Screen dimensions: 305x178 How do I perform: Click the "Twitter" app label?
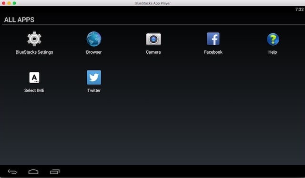94,90
